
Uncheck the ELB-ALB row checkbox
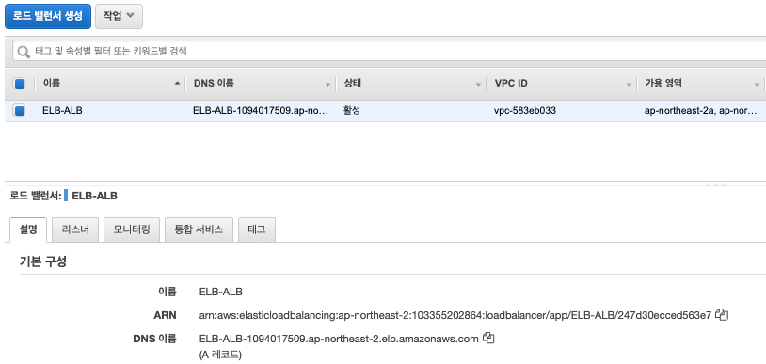[x=20, y=111]
